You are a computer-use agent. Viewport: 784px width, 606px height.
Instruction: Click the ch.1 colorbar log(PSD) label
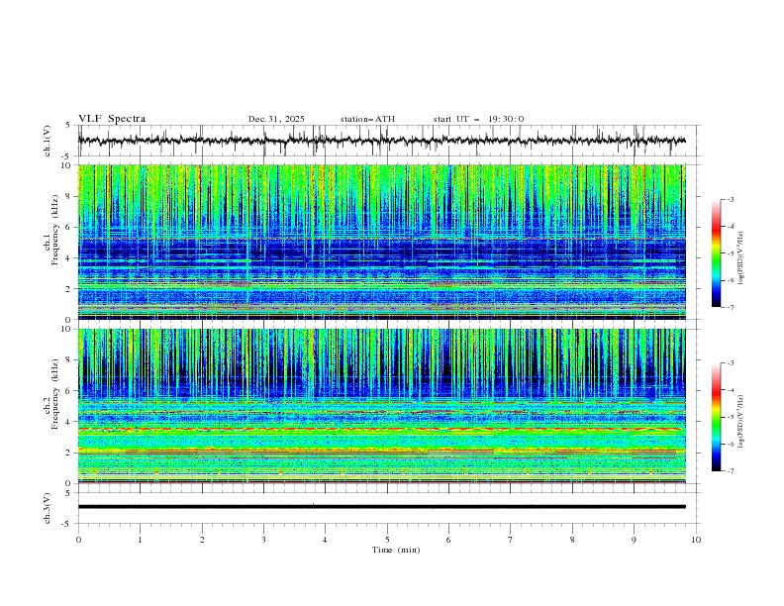[740, 258]
